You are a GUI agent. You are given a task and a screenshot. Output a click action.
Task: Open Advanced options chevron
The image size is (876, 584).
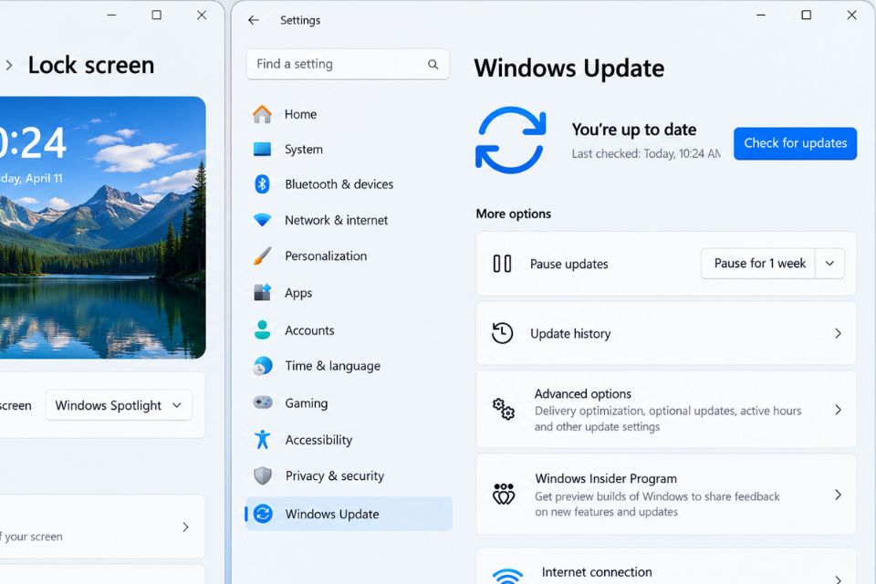tap(838, 410)
